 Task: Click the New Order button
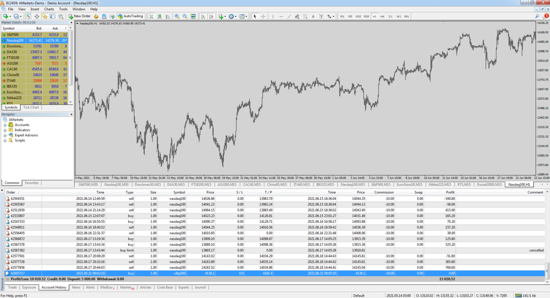(79, 16)
